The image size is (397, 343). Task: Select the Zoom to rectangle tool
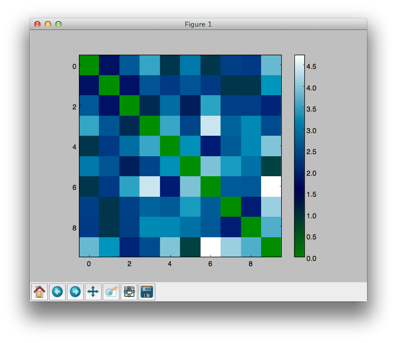click(x=111, y=292)
